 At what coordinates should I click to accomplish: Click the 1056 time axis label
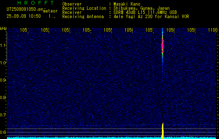click(x=129, y=30)
